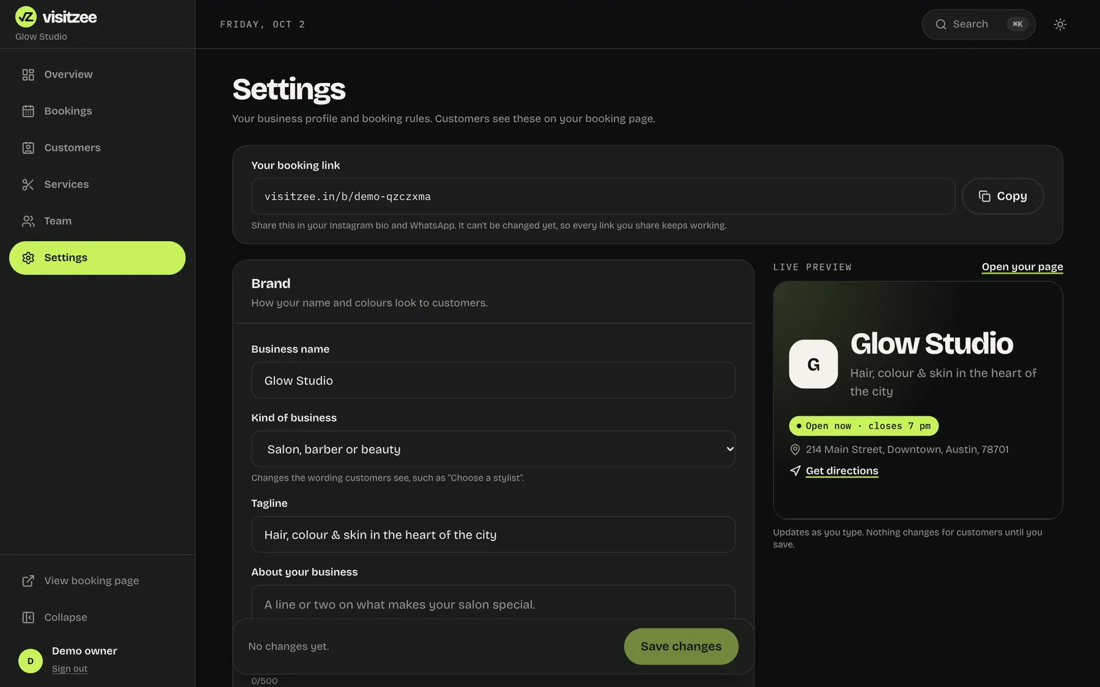Click the Services scissors icon

tap(28, 184)
